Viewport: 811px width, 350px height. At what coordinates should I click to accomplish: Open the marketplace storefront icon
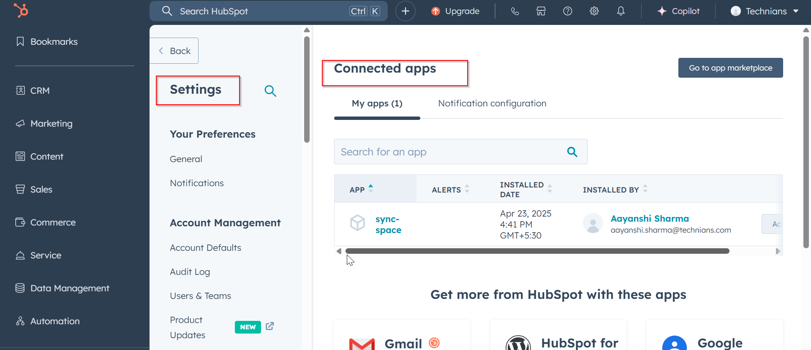point(541,11)
